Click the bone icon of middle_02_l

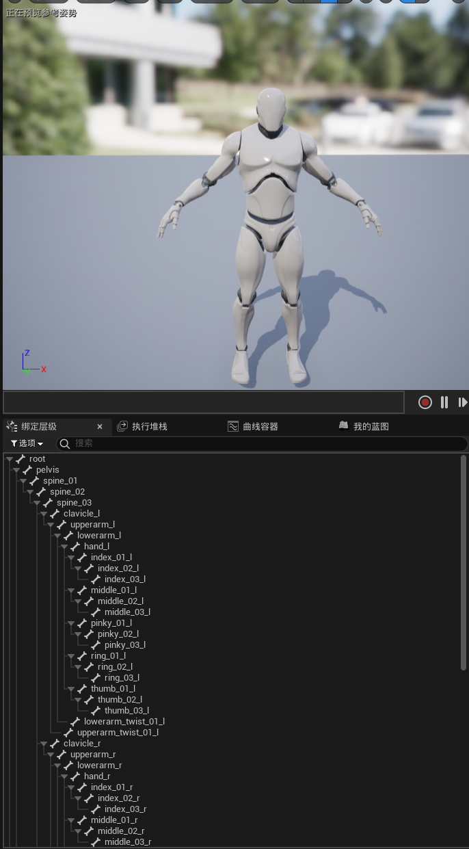tap(89, 601)
